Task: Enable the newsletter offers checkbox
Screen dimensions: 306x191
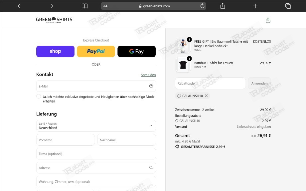Action: [x=39, y=96]
